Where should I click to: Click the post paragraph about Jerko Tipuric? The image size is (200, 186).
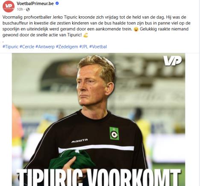click(x=97, y=26)
